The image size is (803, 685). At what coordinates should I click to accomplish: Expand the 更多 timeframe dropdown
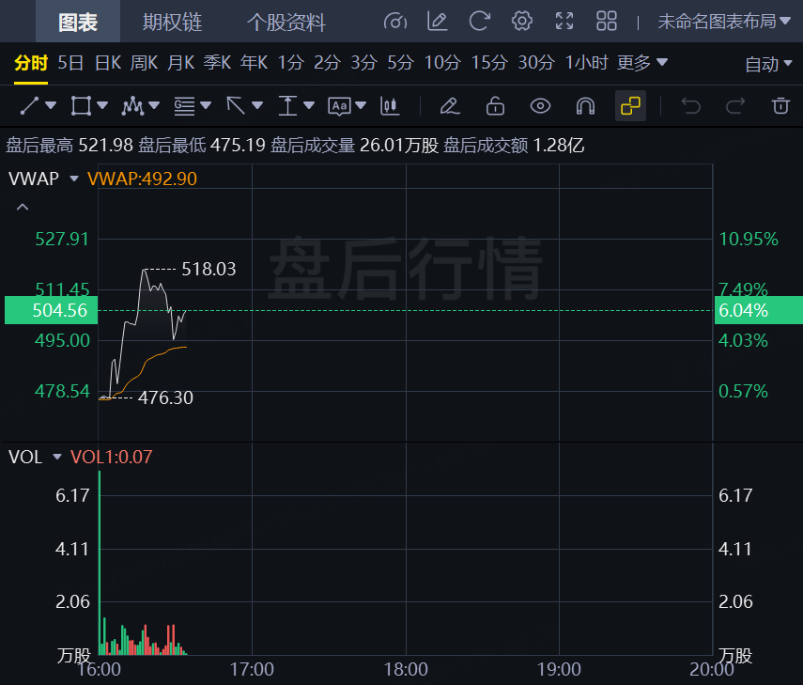click(x=642, y=63)
